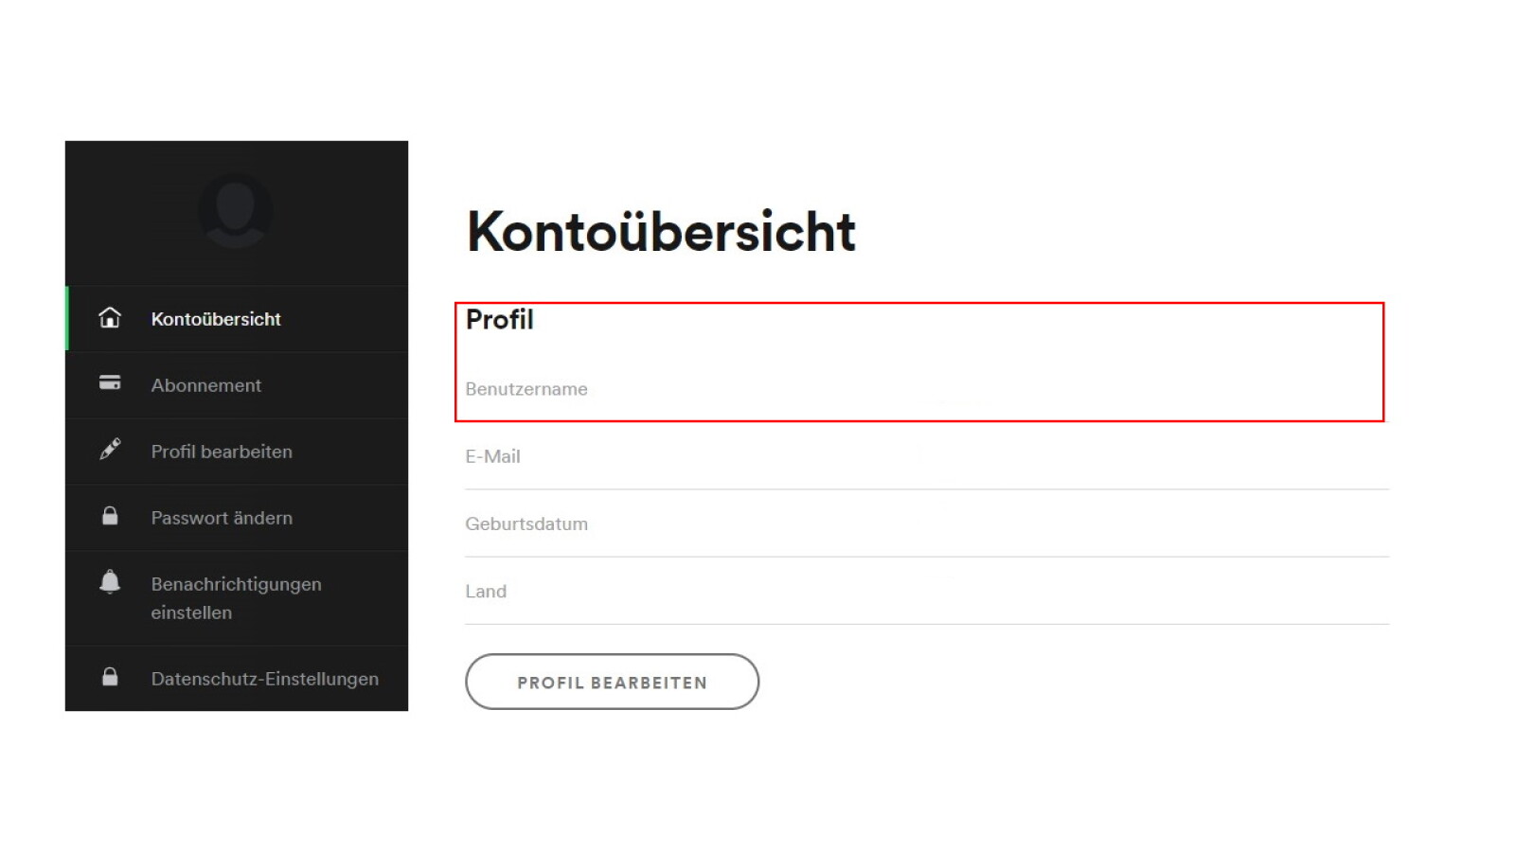Select the Geburtsdatum row label
The height and width of the screenshot is (852, 1515).
(x=526, y=524)
